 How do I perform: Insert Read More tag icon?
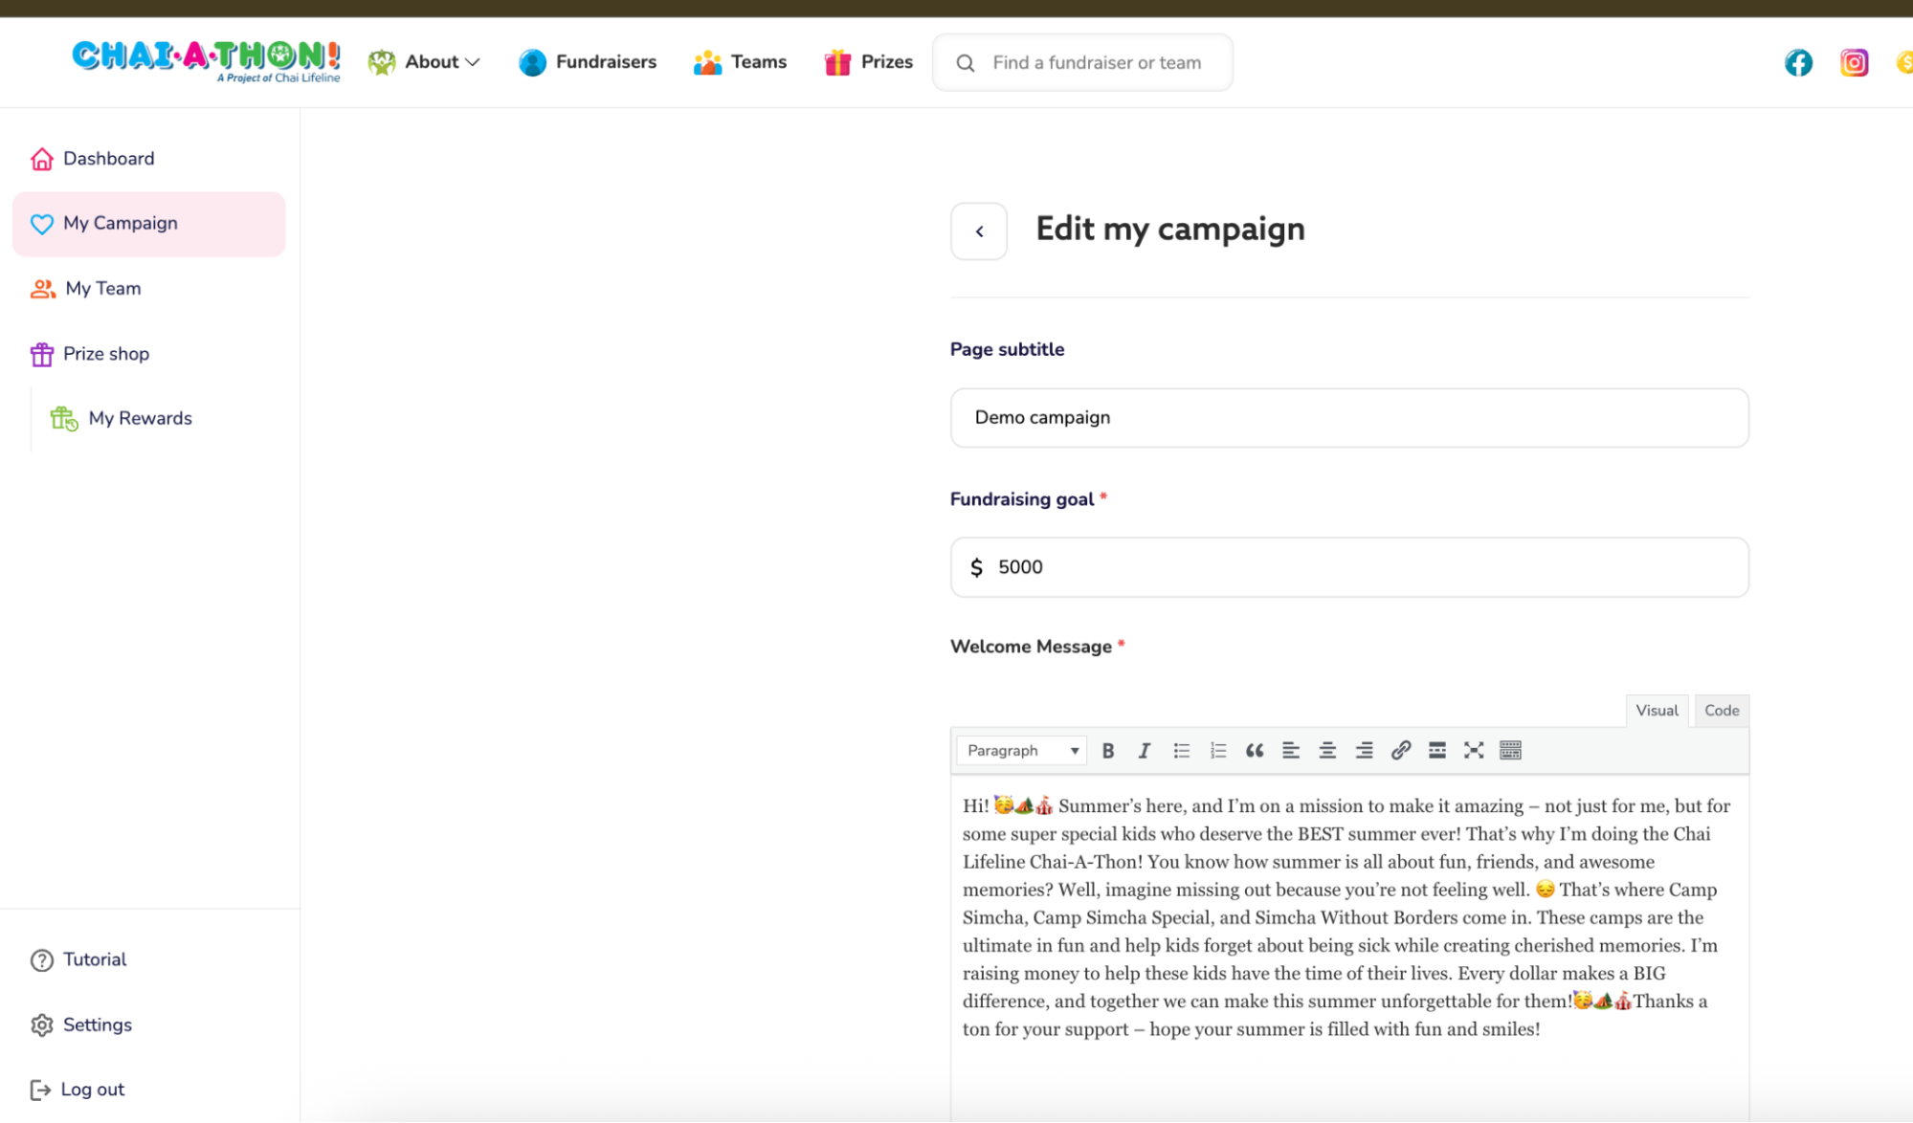click(x=1436, y=751)
